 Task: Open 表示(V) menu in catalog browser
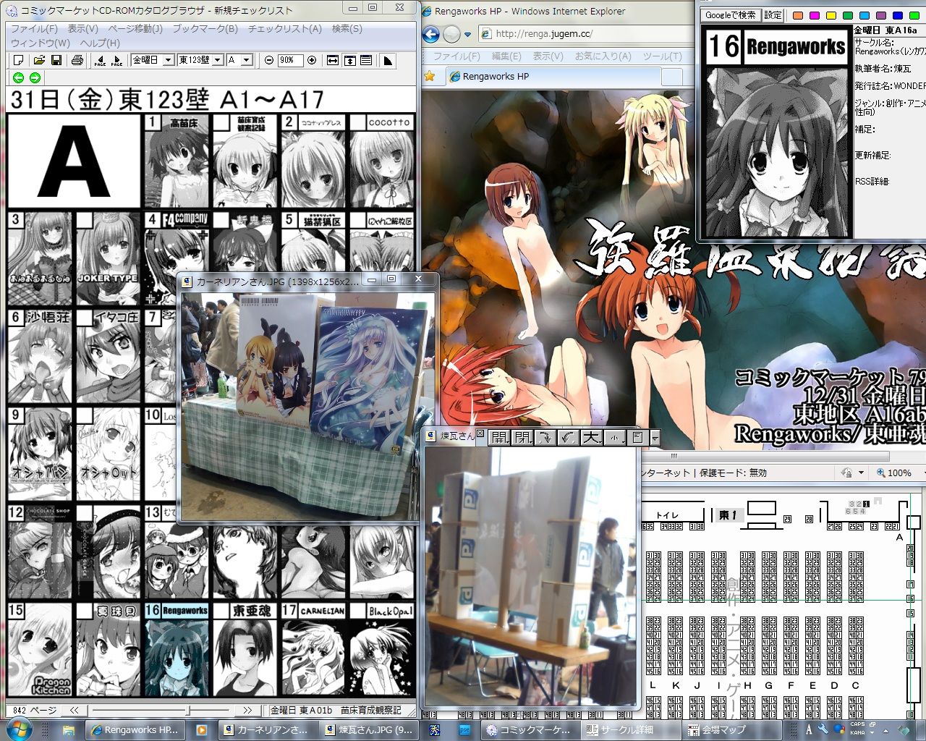tap(83, 28)
